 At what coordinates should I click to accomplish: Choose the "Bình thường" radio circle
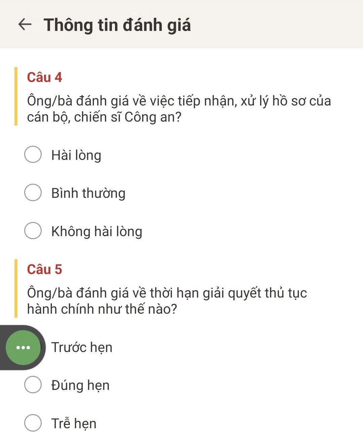pos(33,192)
